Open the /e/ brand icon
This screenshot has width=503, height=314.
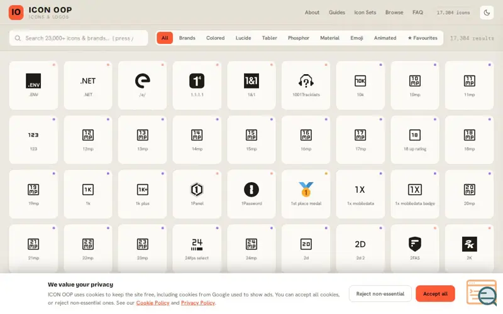[x=143, y=85]
